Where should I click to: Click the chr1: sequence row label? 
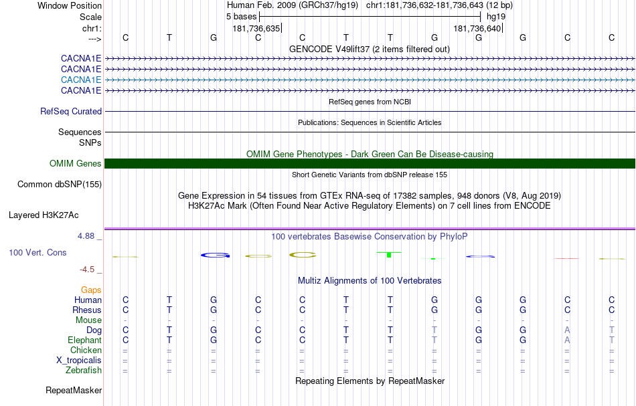coord(92,28)
